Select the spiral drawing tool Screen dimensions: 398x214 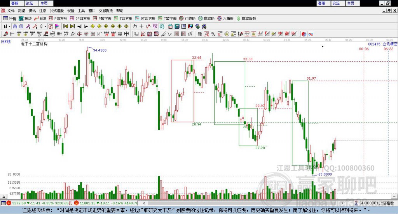click(x=39, y=34)
